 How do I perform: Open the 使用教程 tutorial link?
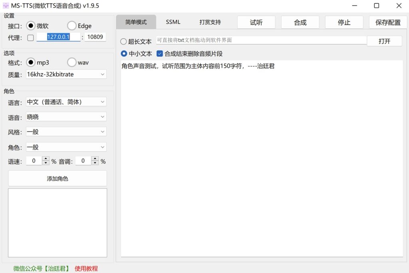86,269
